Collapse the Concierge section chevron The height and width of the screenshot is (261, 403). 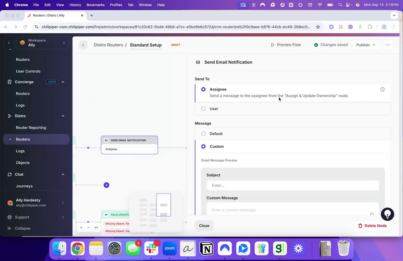point(63,82)
